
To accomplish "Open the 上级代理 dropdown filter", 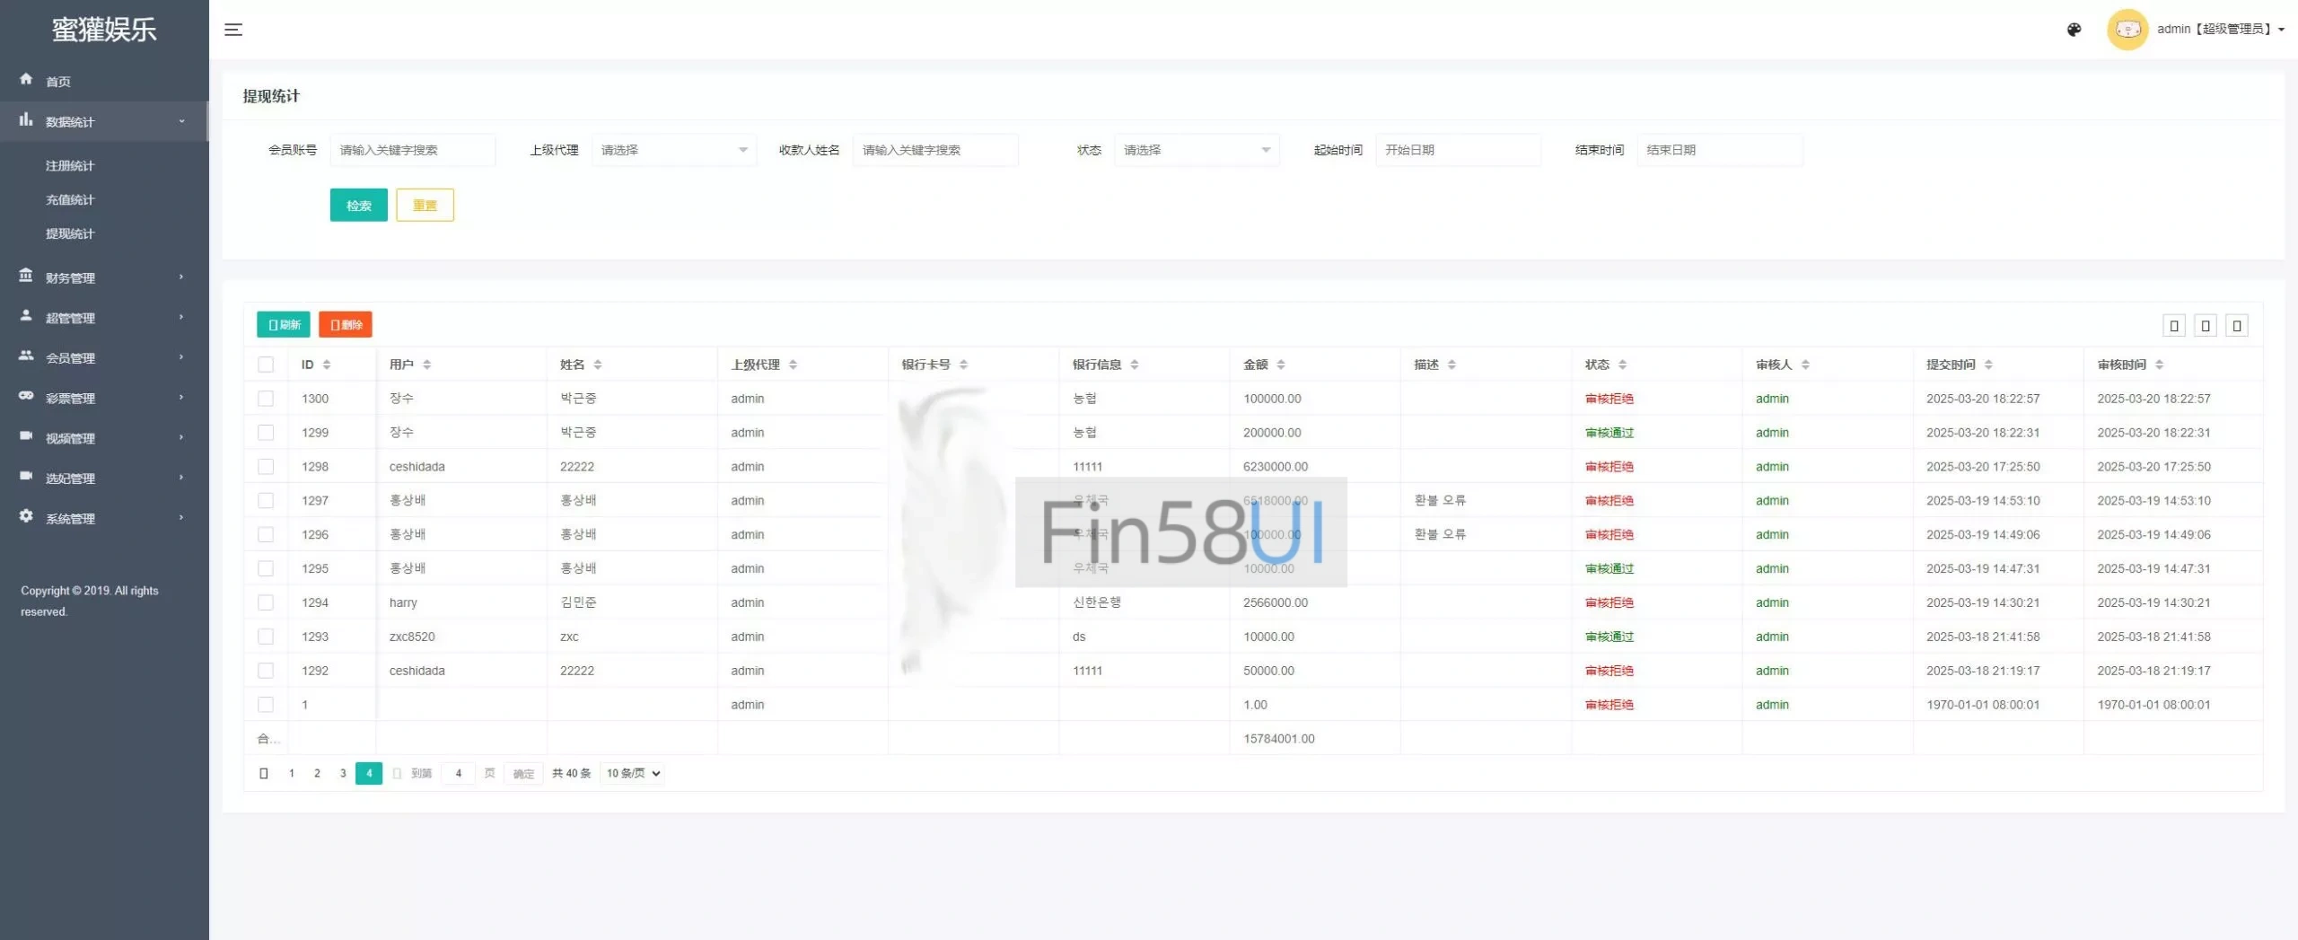I will coord(673,150).
